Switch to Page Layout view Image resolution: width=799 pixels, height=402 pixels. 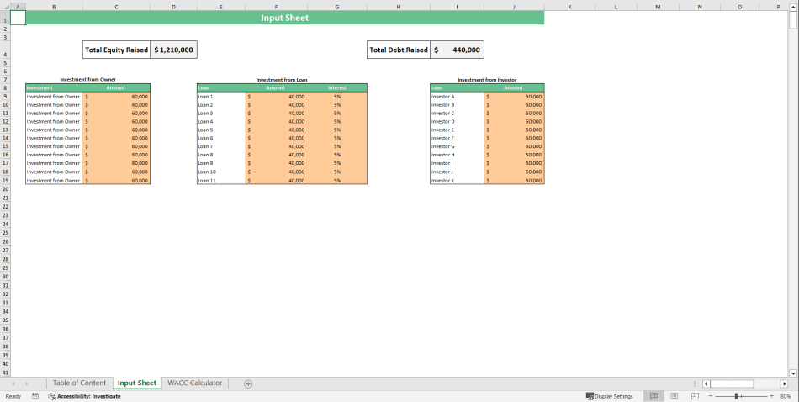(x=674, y=396)
